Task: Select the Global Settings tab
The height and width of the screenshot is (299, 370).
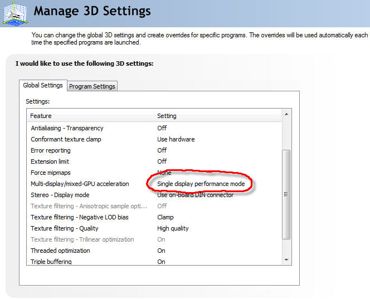Action: click(x=42, y=85)
